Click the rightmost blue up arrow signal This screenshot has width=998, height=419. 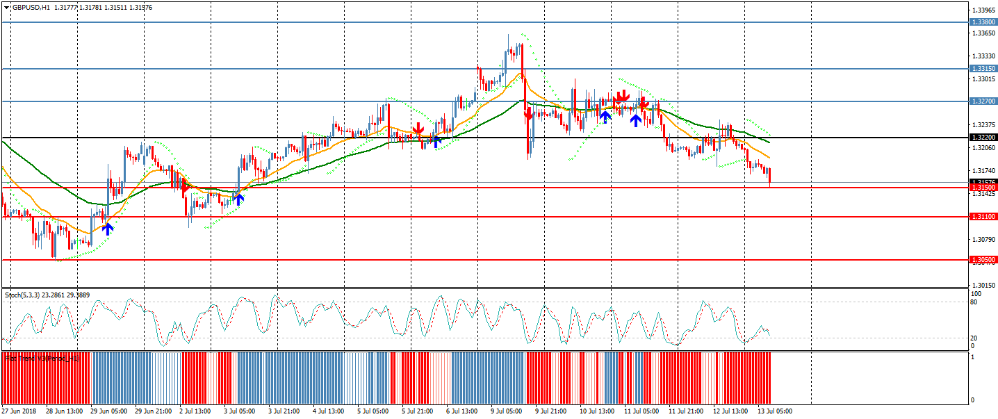(635, 121)
